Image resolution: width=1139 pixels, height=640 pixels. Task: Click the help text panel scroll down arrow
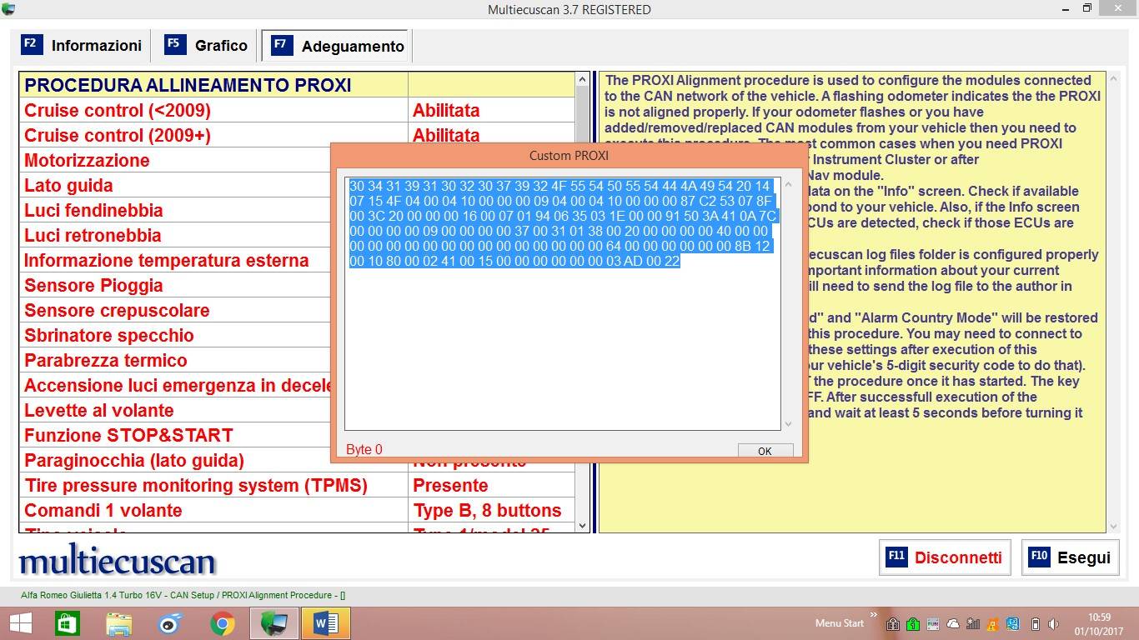[1114, 526]
